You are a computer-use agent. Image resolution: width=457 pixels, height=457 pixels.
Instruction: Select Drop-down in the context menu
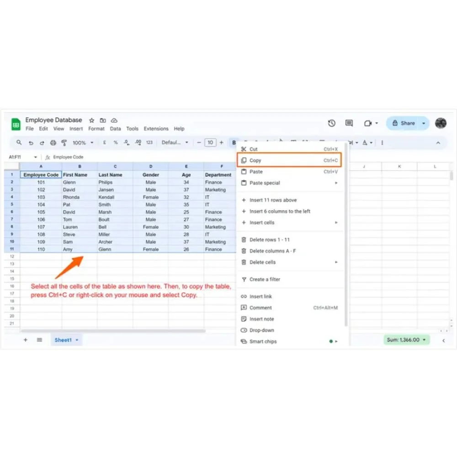coord(289,330)
